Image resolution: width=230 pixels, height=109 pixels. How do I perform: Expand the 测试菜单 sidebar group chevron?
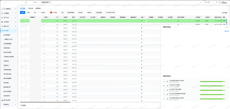click(x=16, y=104)
